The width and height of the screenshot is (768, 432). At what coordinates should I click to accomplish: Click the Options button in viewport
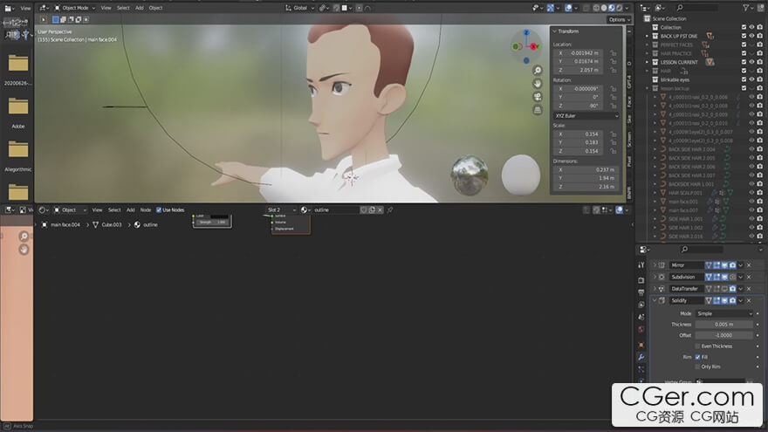point(618,19)
